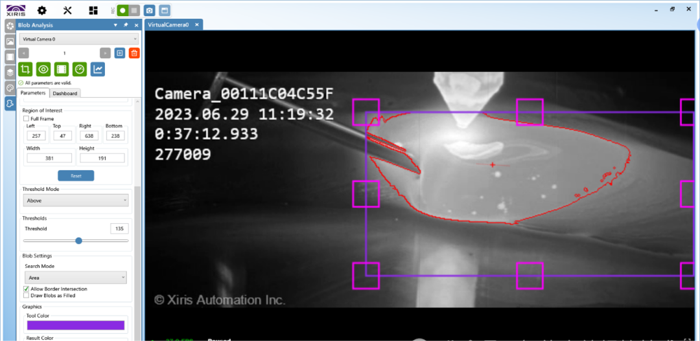
Task: Open the Search Mode dropdown set to Area
Action: pyautogui.click(x=75, y=278)
